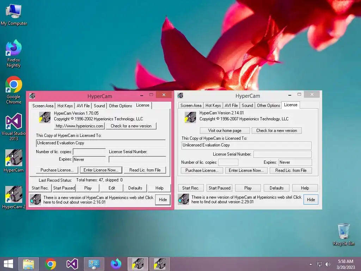Open File Explorer from the taskbar
Screen dimensions: 361x271
pos(29,264)
